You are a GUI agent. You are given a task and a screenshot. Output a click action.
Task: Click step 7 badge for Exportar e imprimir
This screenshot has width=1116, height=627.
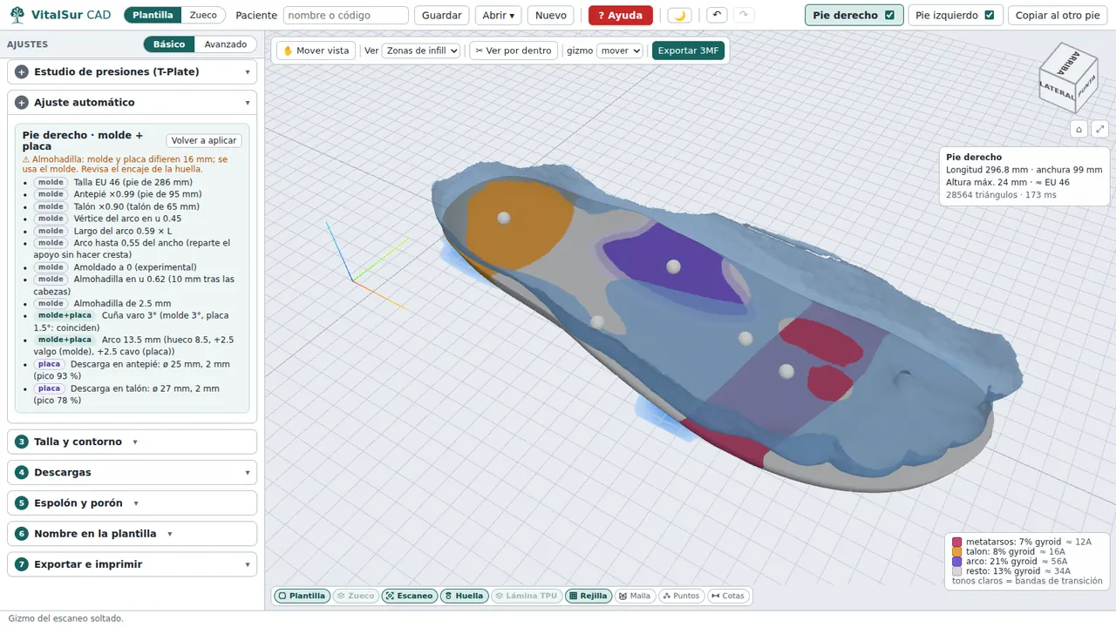(22, 563)
